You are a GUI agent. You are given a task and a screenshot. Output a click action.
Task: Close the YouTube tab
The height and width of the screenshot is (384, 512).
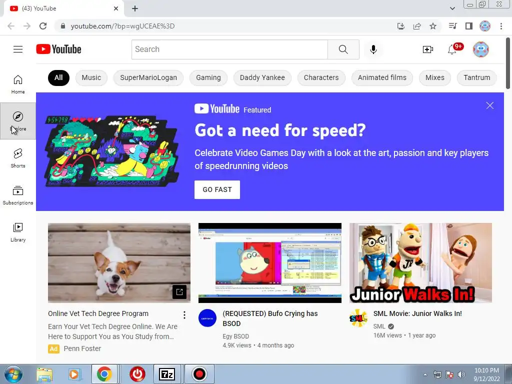coord(116,8)
